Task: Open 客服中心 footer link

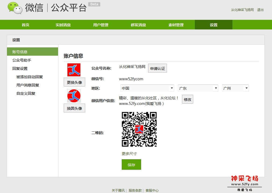Action: click(x=152, y=190)
